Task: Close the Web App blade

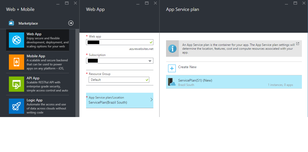Action: (155, 3)
